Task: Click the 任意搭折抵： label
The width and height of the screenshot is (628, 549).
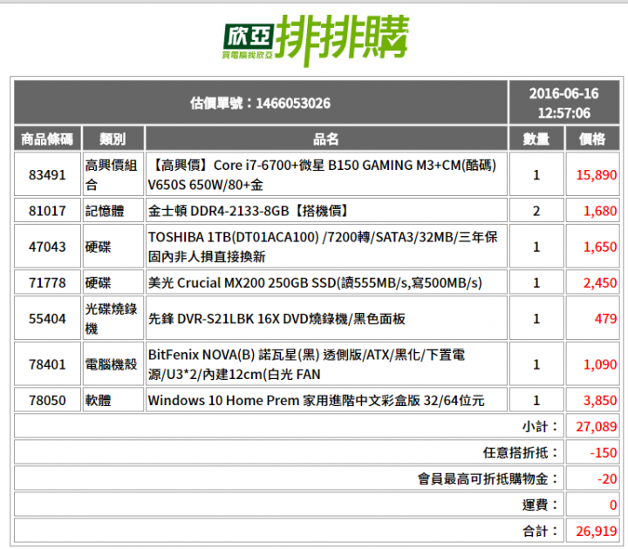Action: pyautogui.click(x=520, y=452)
